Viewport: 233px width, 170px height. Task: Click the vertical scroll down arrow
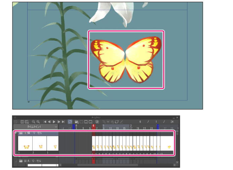(x=177, y=162)
